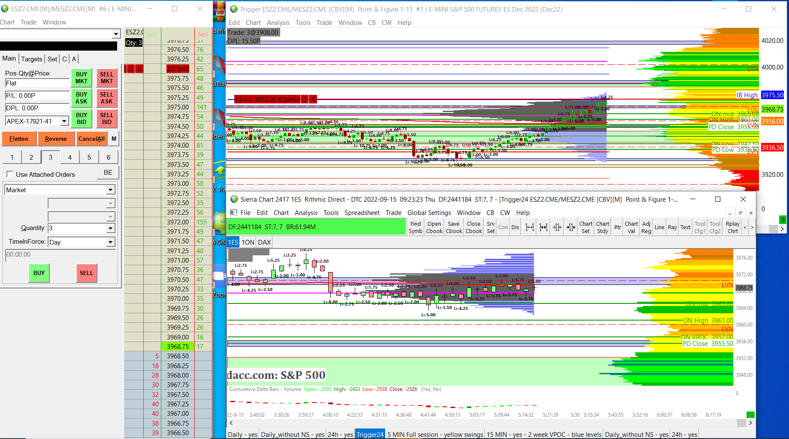Open Srv Set from the toolbar

pyautogui.click(x=491, y=227)
